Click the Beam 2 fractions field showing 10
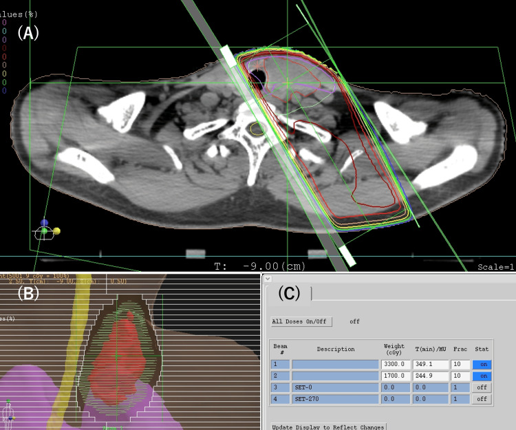Viewport: 516px width, 430px height. click(460, 376)
